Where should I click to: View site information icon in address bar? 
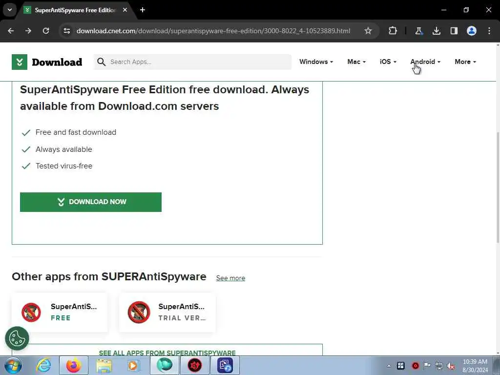(x=66, y=31)
